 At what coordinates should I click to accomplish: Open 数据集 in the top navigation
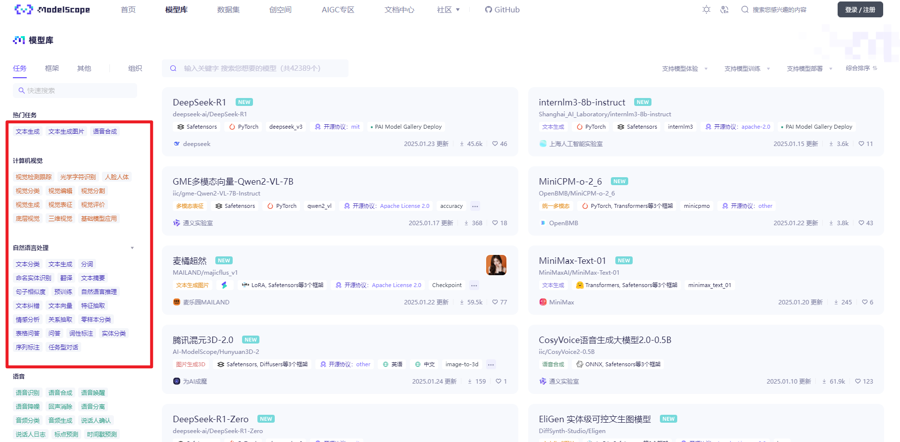pos(228,9)
